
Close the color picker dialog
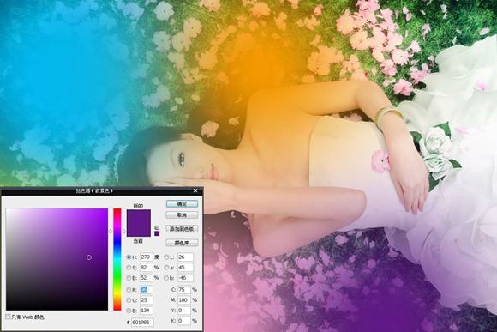[195, 190]
